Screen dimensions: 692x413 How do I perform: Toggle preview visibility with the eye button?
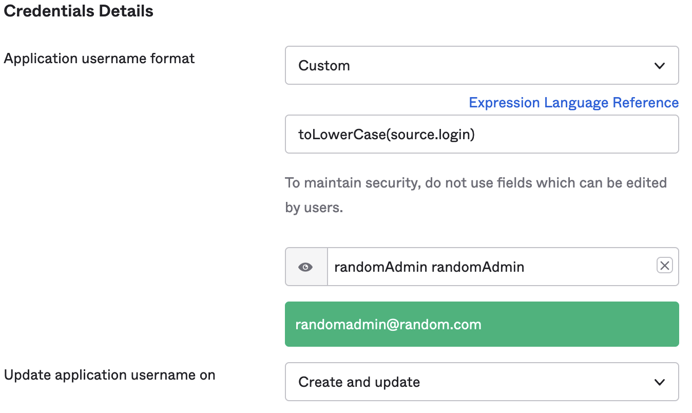click(306, 267)
